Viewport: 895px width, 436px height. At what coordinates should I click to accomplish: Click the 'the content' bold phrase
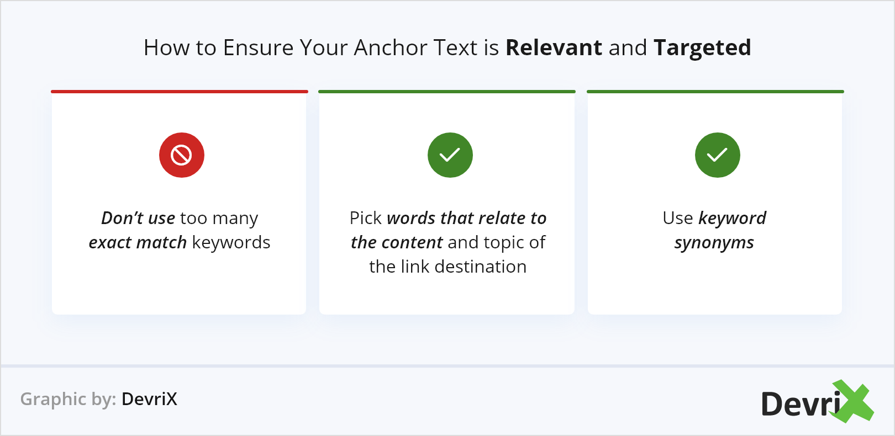[397, 242]
